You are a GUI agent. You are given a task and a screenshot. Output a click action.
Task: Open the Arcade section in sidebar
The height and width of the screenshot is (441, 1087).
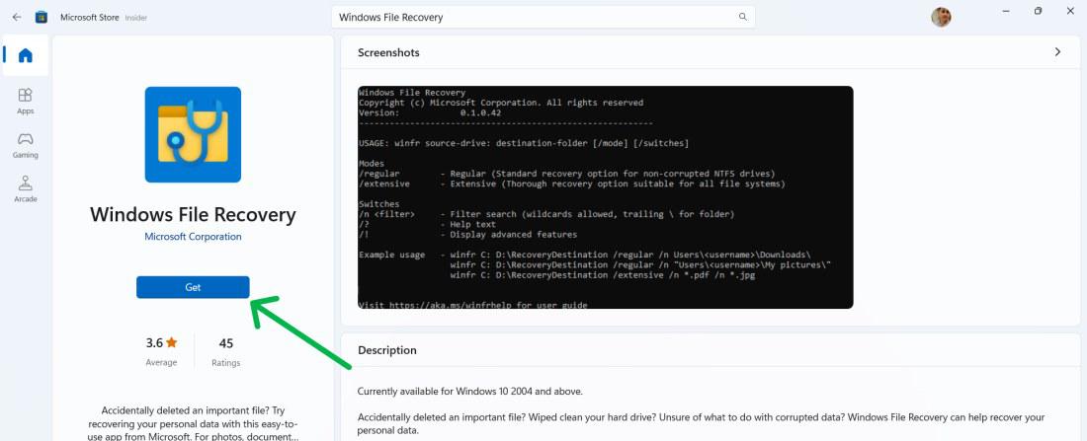point(26,189)
